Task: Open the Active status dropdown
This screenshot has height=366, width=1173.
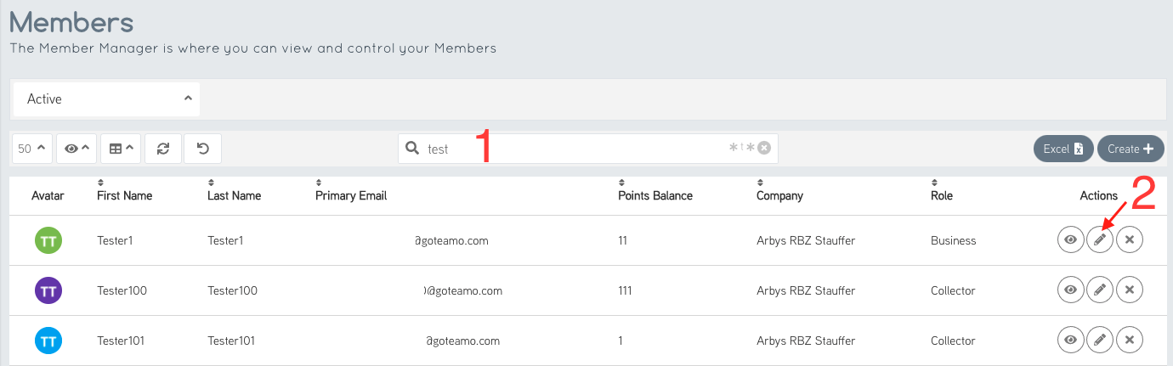Action: click(x=107, y=99)
